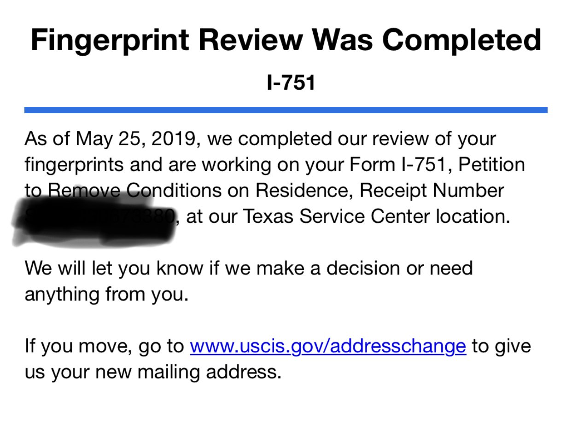Open the www.uscis.gov/addresschange link
This screenshot has height=425, width=572.
pyautogui.click(x=327, y=346)
